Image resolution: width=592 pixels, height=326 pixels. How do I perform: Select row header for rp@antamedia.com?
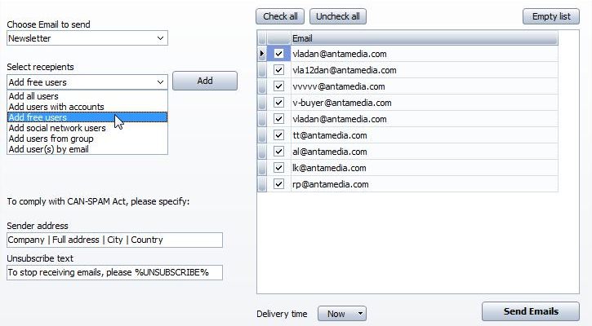(x=262, y=184)
